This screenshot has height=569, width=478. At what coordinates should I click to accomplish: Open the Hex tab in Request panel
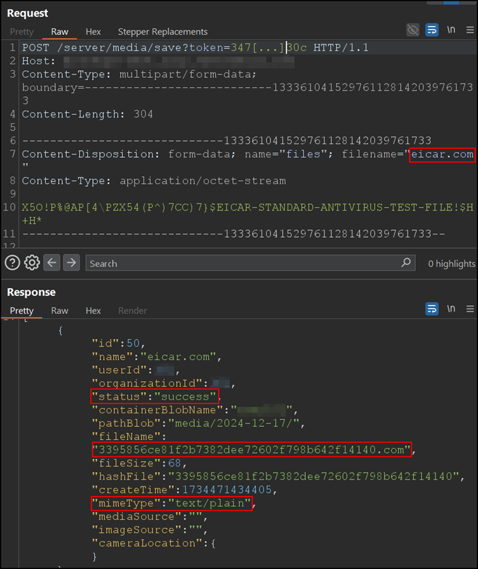pyautogui.click(x=93, y=31)
